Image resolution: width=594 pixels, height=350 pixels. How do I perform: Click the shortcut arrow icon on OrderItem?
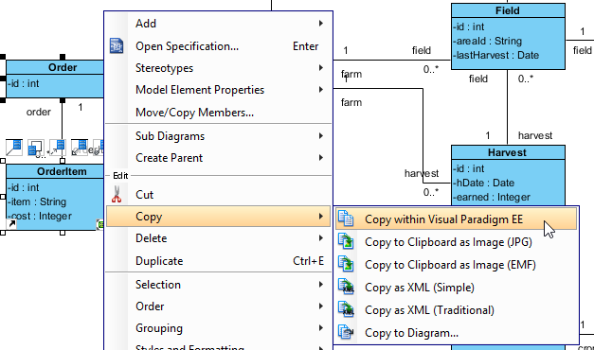[11, 224]
